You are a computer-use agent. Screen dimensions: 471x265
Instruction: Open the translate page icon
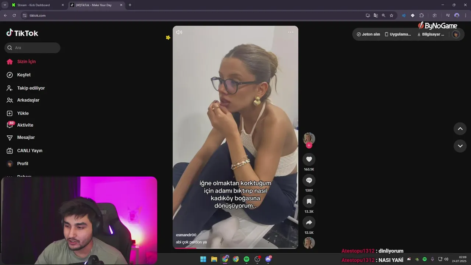point(376,15)
